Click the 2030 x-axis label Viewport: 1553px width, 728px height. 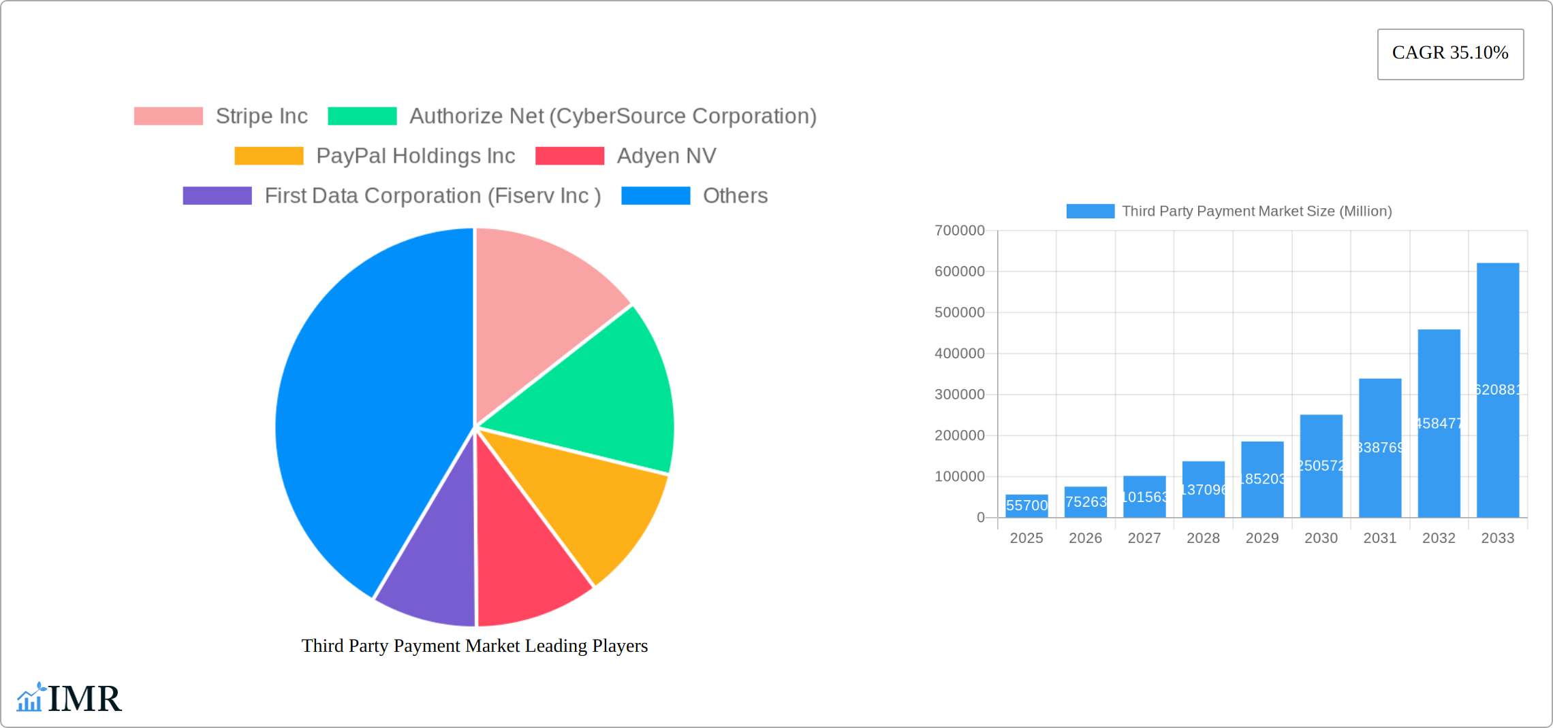(1321, 538)
